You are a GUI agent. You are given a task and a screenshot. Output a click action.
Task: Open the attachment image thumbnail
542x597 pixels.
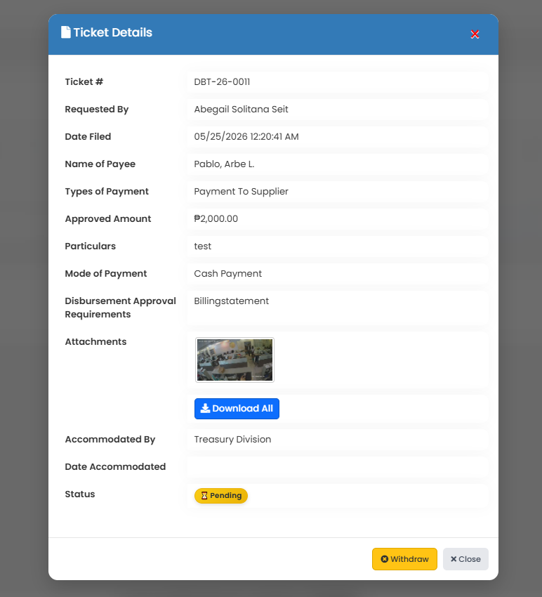pyautogui.click(x=234, y=360)
